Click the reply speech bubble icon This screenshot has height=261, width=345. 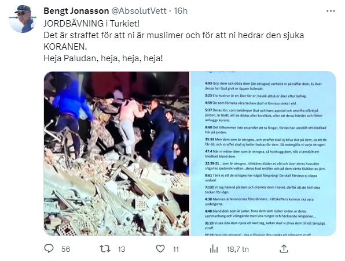coord(49,249)
